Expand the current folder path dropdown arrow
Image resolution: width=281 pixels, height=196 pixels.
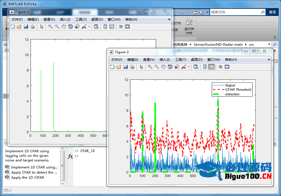pos(269,44)
